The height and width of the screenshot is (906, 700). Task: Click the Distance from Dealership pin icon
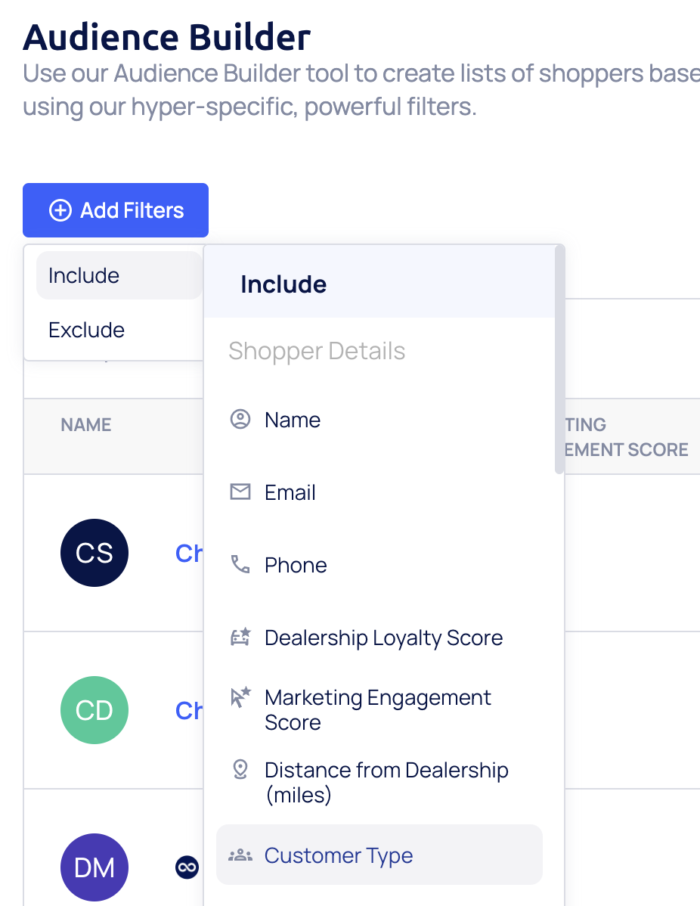coord(240,770)
